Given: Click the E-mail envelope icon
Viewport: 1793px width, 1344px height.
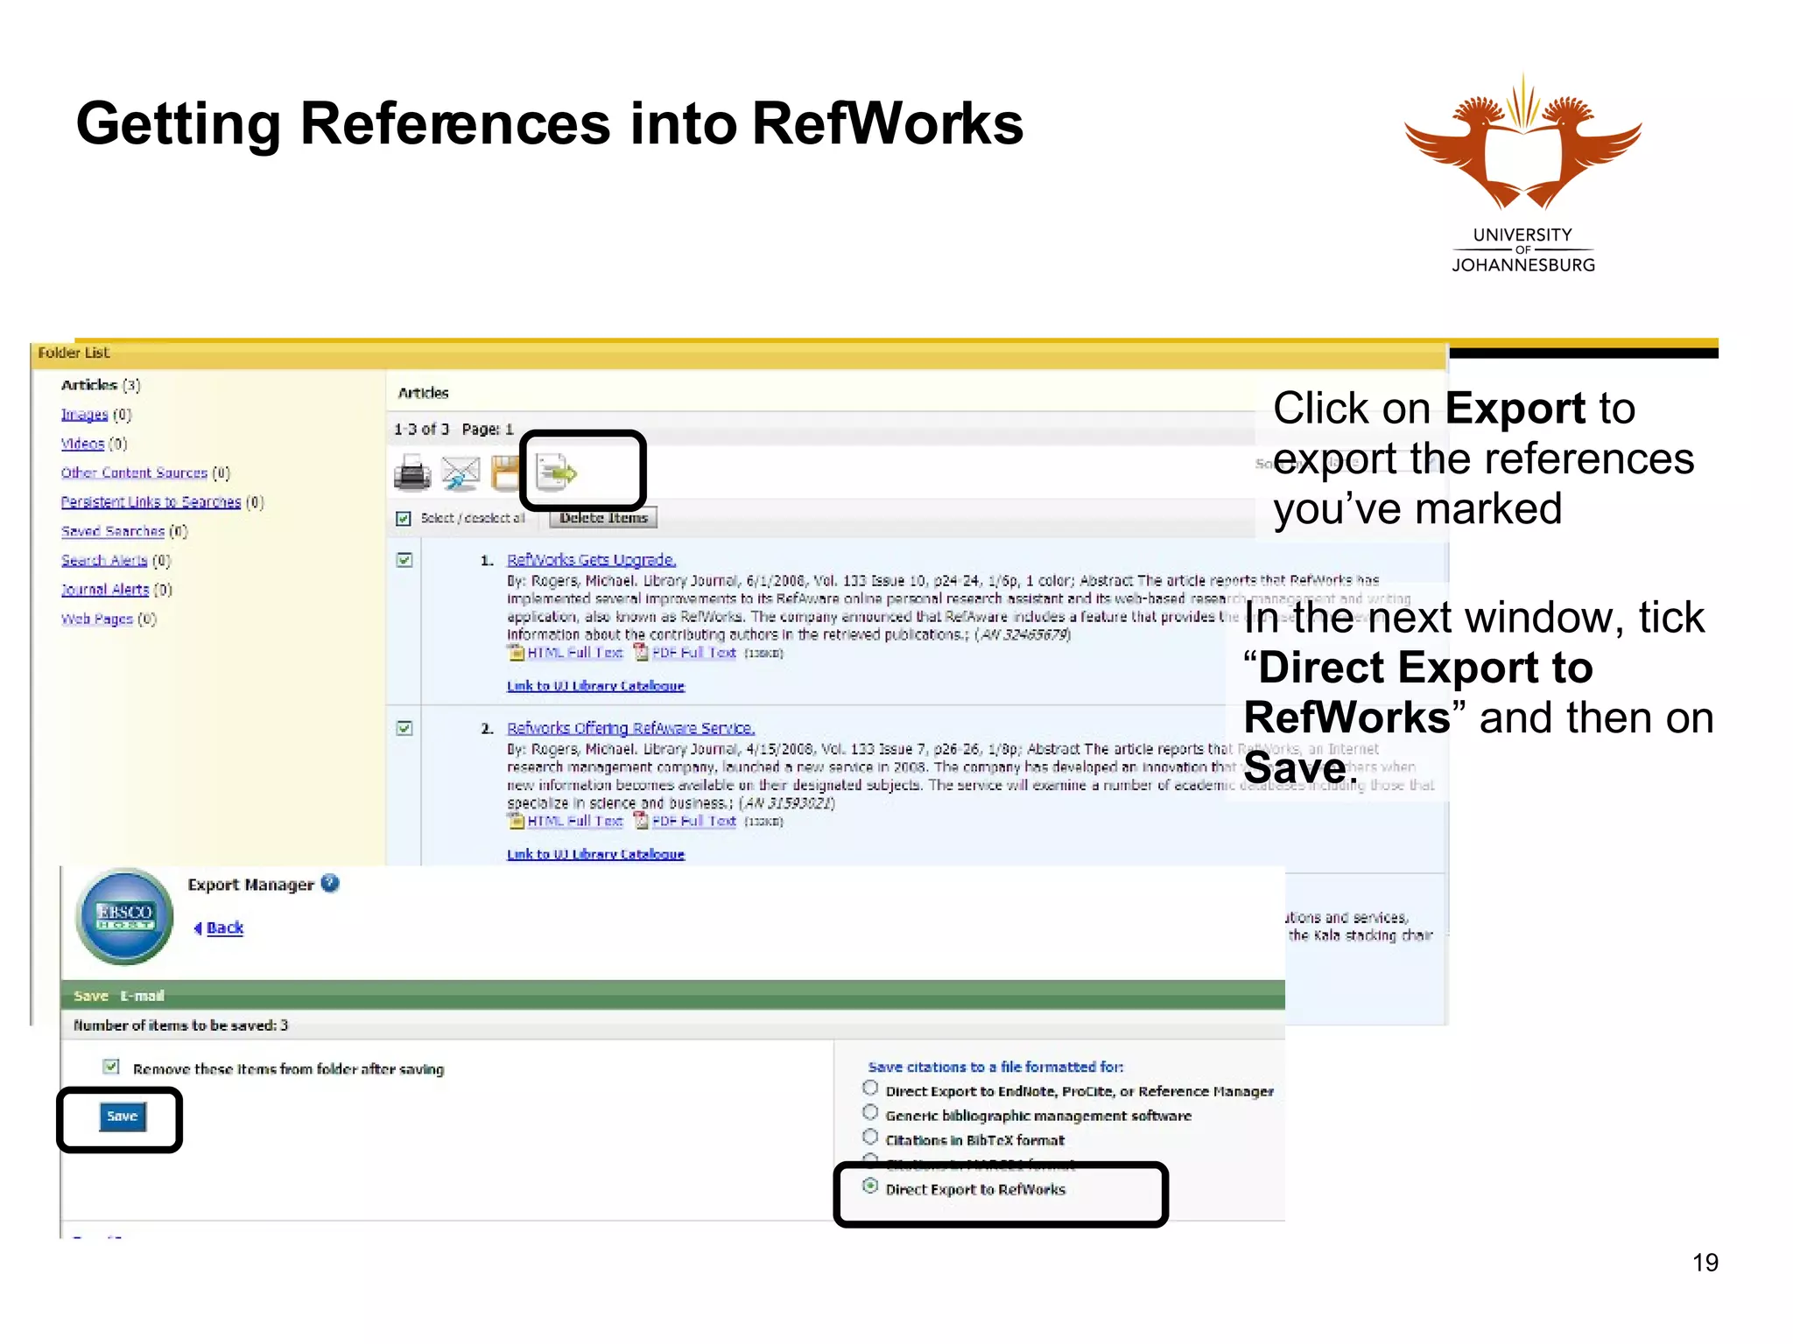Looking at the screenshot, I should pyautogui.click(x=461, y=473).
